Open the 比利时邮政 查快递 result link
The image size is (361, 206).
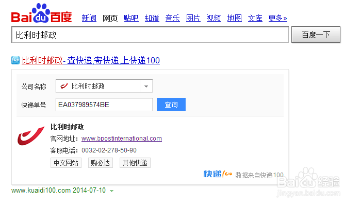[91, 60]
